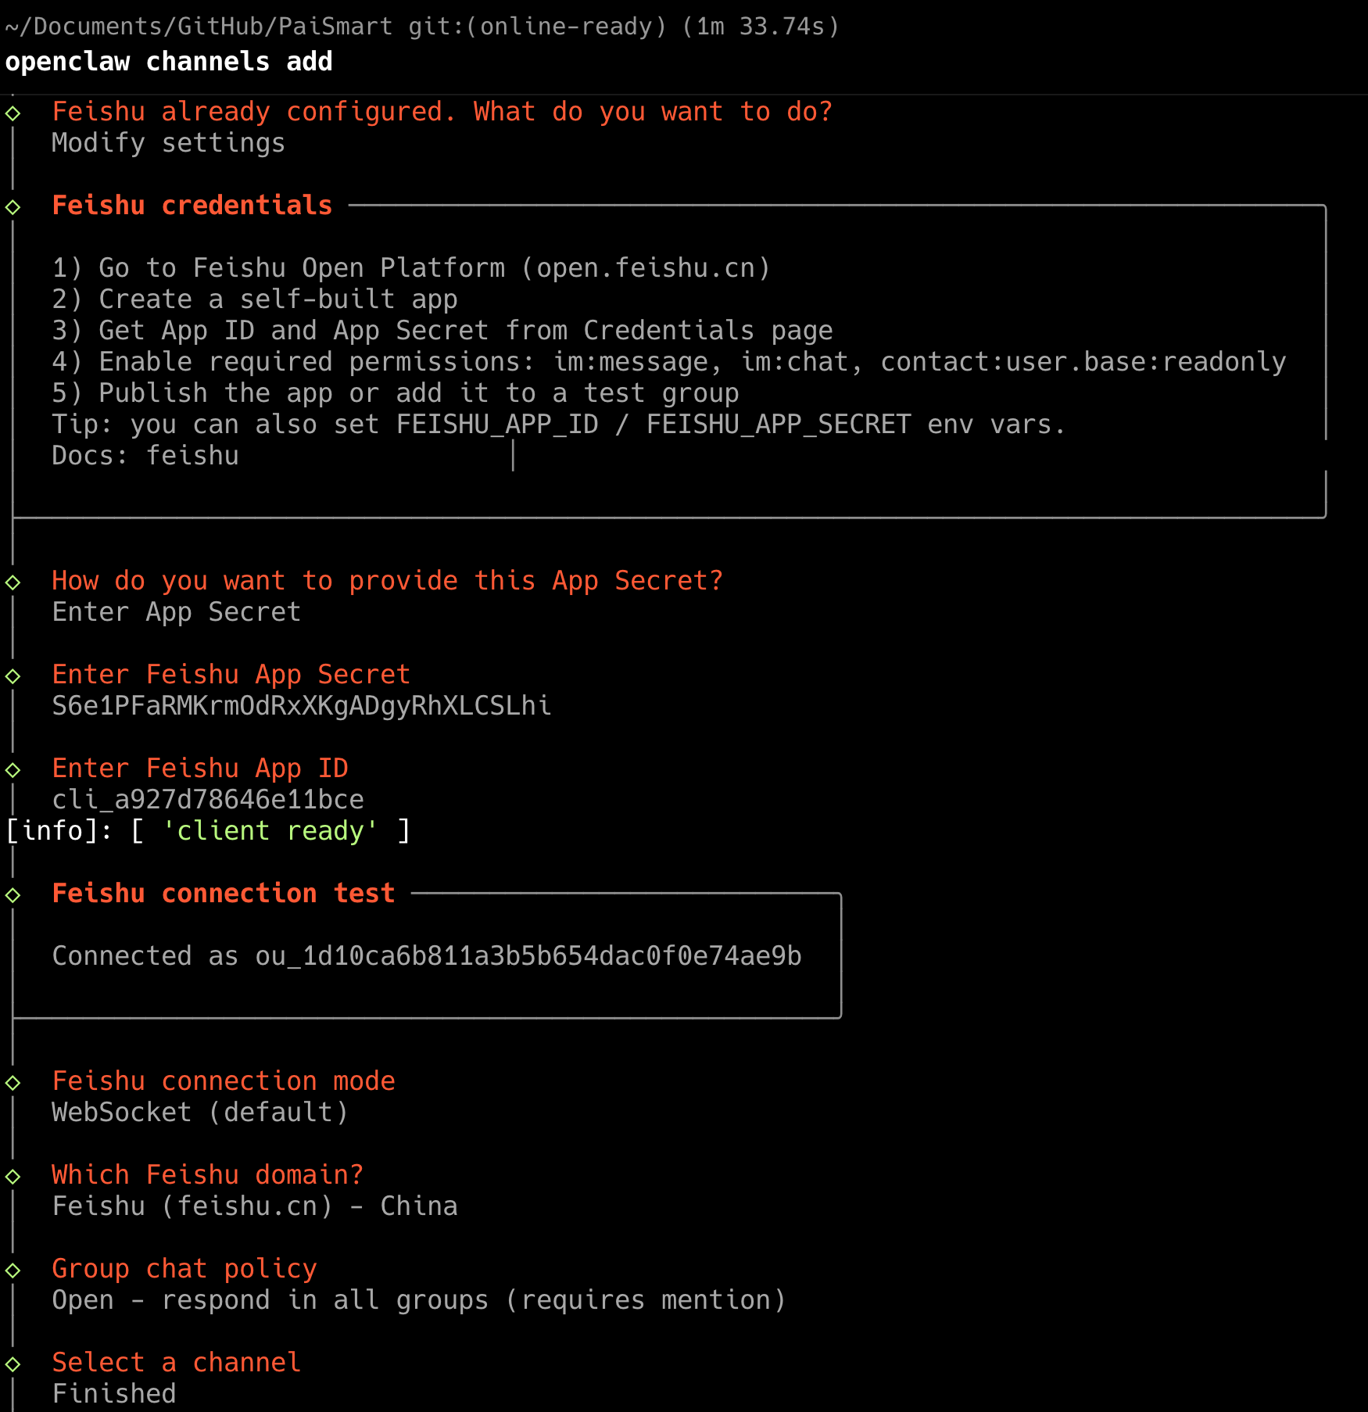Select the WebSocket (default) option
The image size is (1368, 1412).
[200, 1113]
